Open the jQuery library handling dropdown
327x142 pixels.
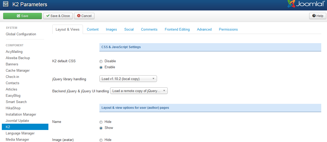[x=128, y=79]
